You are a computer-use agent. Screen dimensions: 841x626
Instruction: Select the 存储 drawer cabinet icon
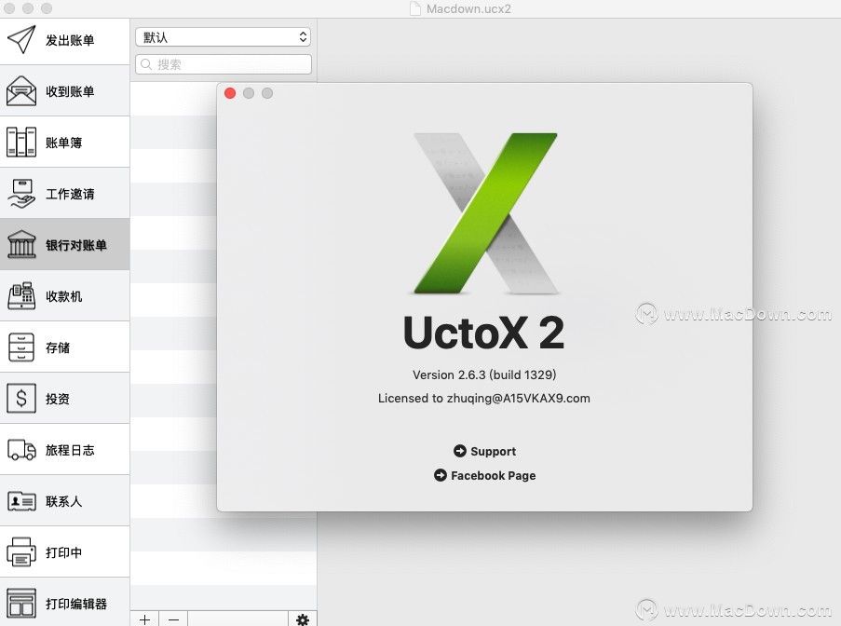tap(21, 347)
